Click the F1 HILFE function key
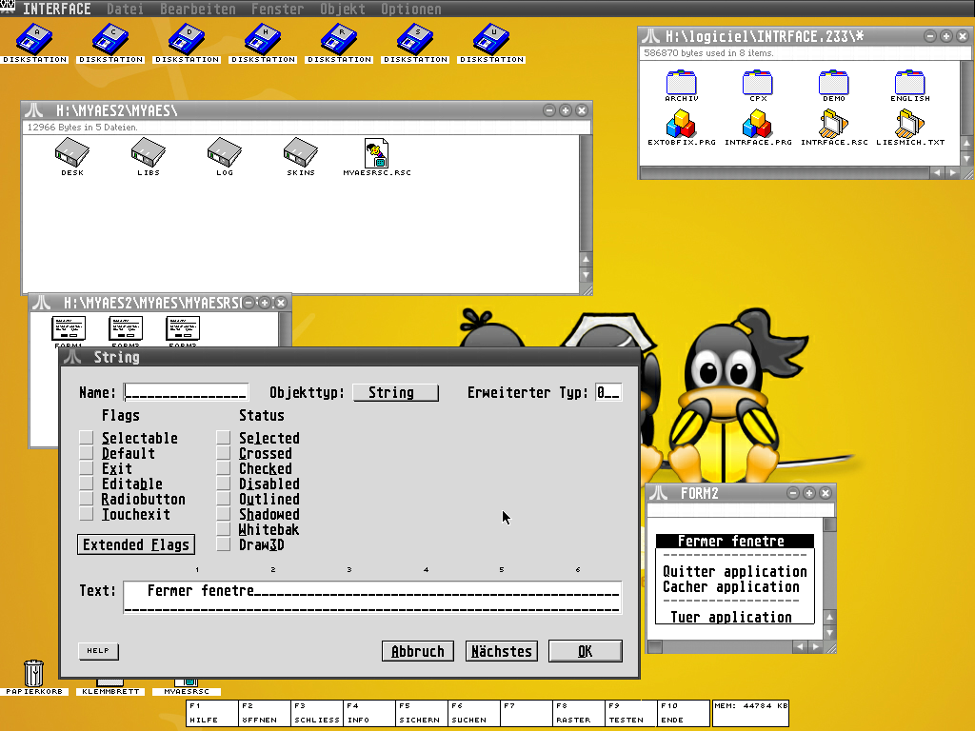975x731 pixels. (x=211, y=713)
